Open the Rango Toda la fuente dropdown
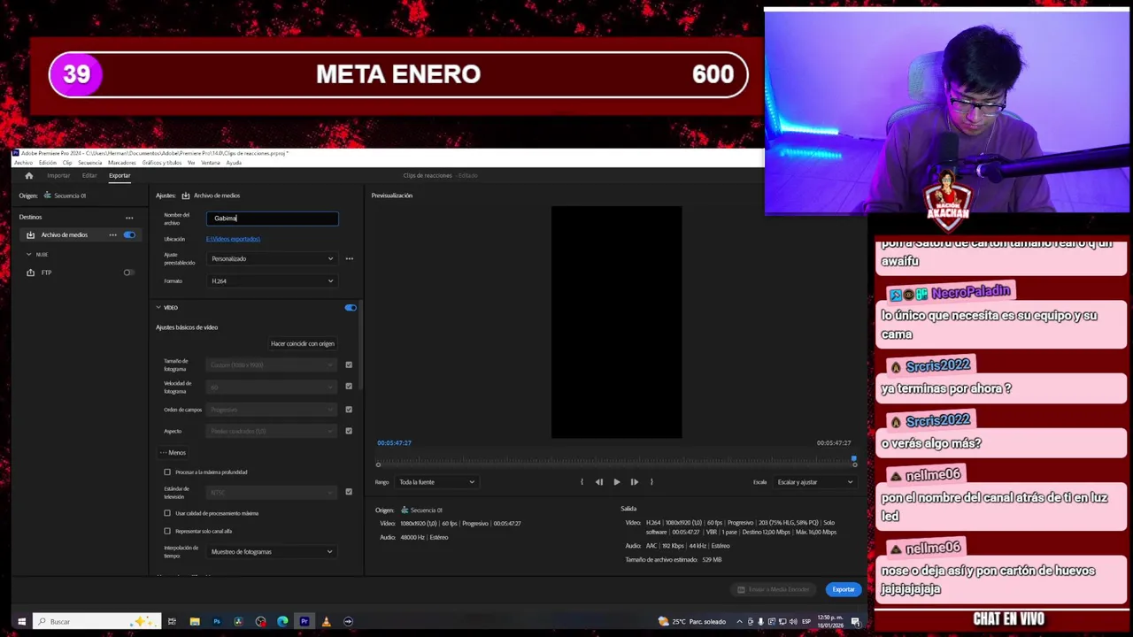 click(436, 482)
